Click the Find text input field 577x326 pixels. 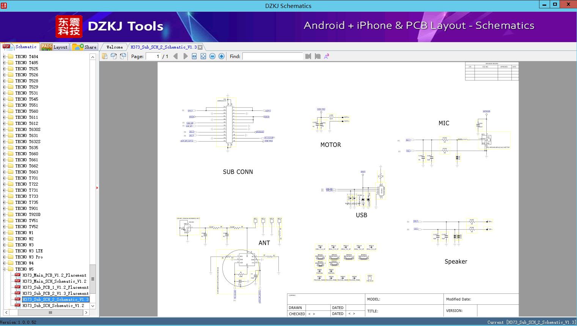point(272,56)
